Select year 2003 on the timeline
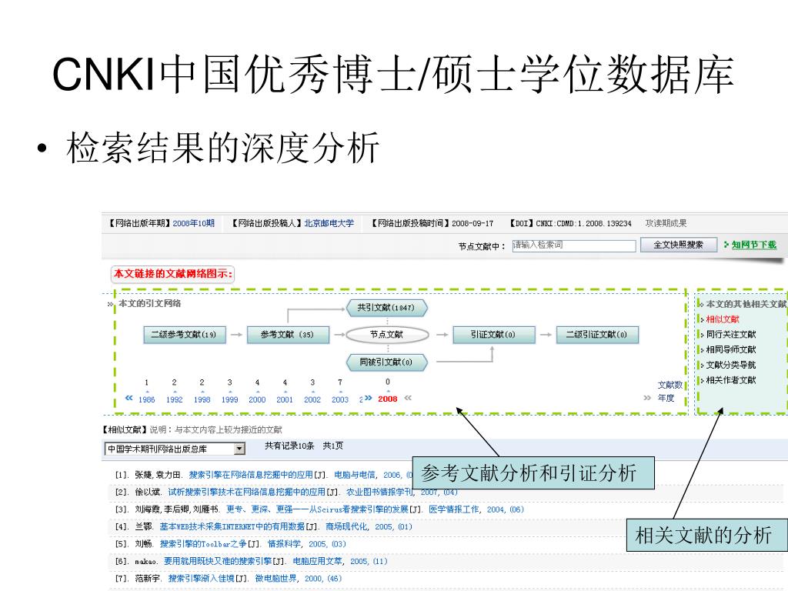 pos(340,399)
